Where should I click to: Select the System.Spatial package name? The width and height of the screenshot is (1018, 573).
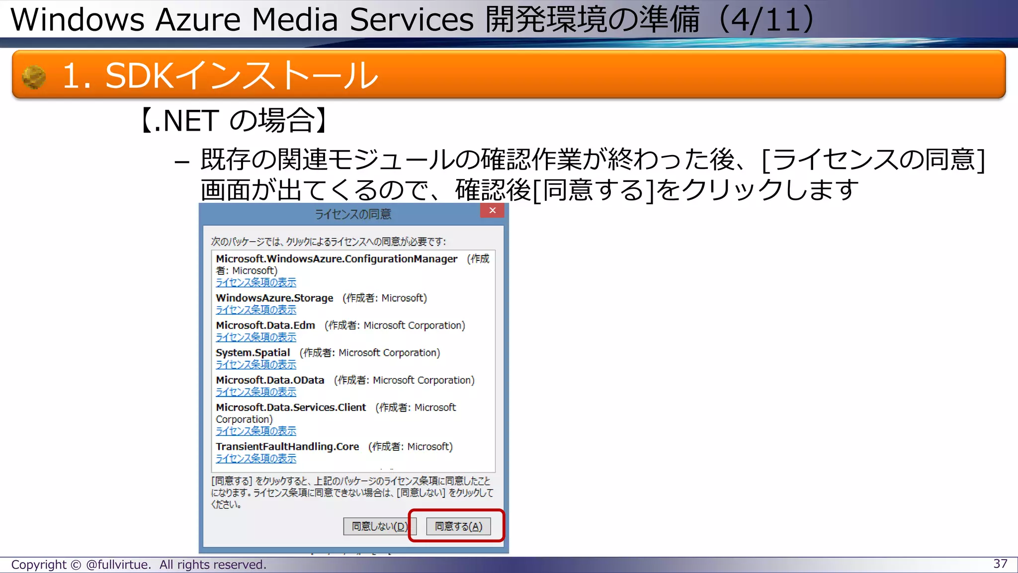click(253, 353)
